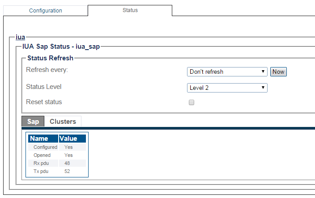Click the Status Level label text
This screenshot has height=198, width=315.
point(43,87)
